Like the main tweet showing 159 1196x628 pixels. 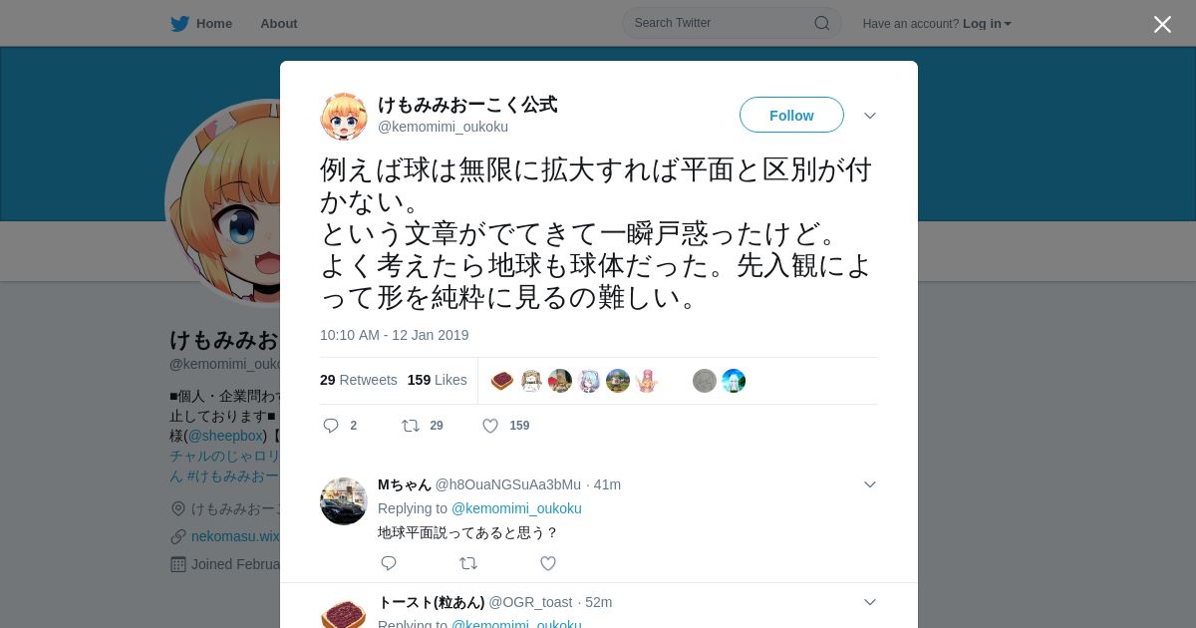pos(490,426)
